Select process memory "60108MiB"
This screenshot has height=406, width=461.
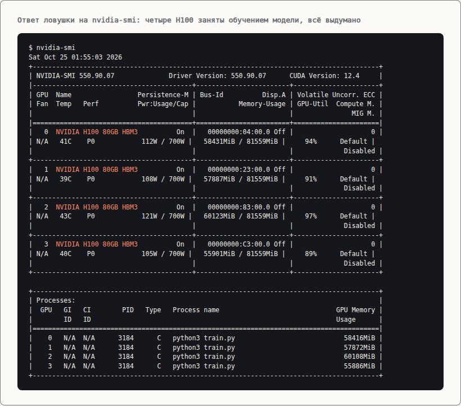tap(360, 357)
